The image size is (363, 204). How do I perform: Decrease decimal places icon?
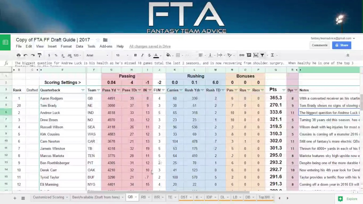(x=63, y=55)
